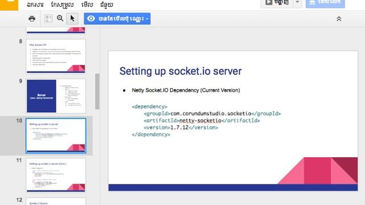Select slide 11 thumbnail (Cont.)
The width and height of the screenshot is (365, 205).
pyautogui.click(x=56, y=175)
